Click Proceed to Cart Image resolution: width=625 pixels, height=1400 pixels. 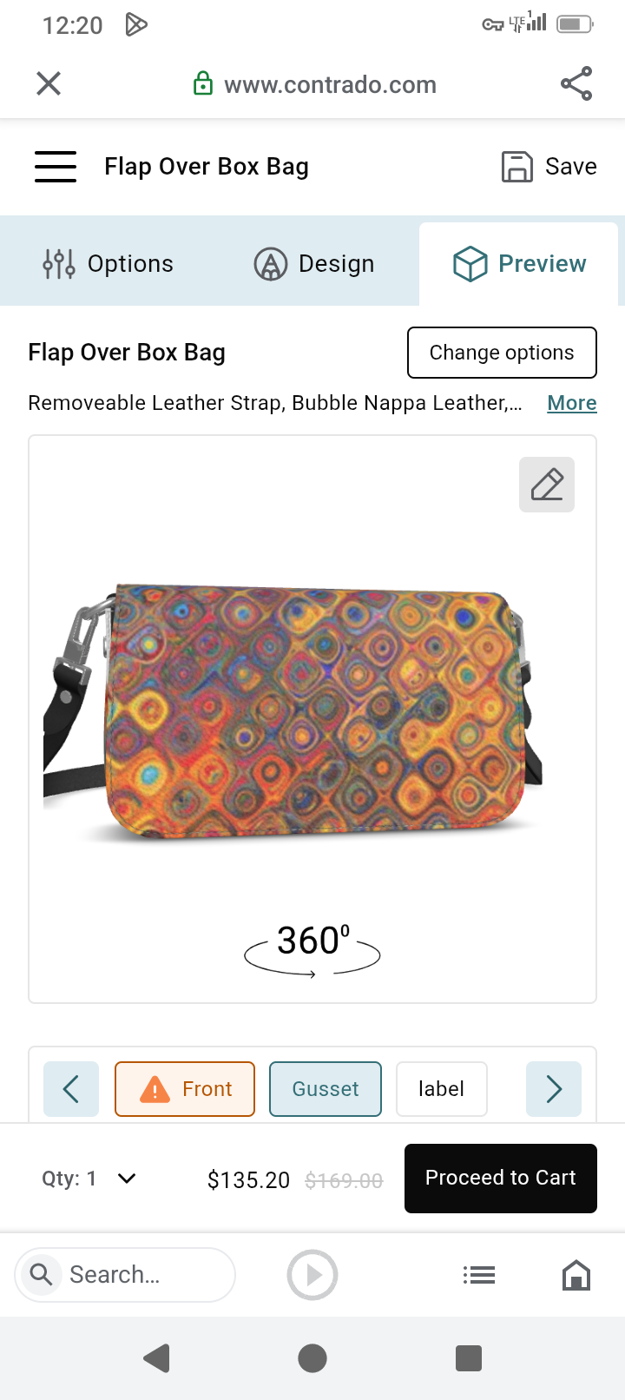pyautogui.click(x=501, y=1179)
